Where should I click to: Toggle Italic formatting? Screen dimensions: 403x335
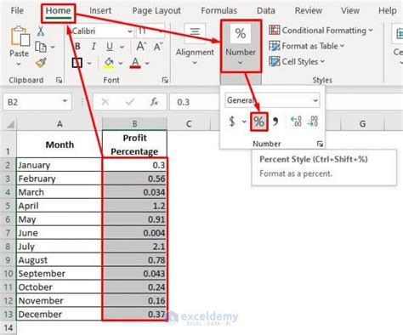click(94, 47)
